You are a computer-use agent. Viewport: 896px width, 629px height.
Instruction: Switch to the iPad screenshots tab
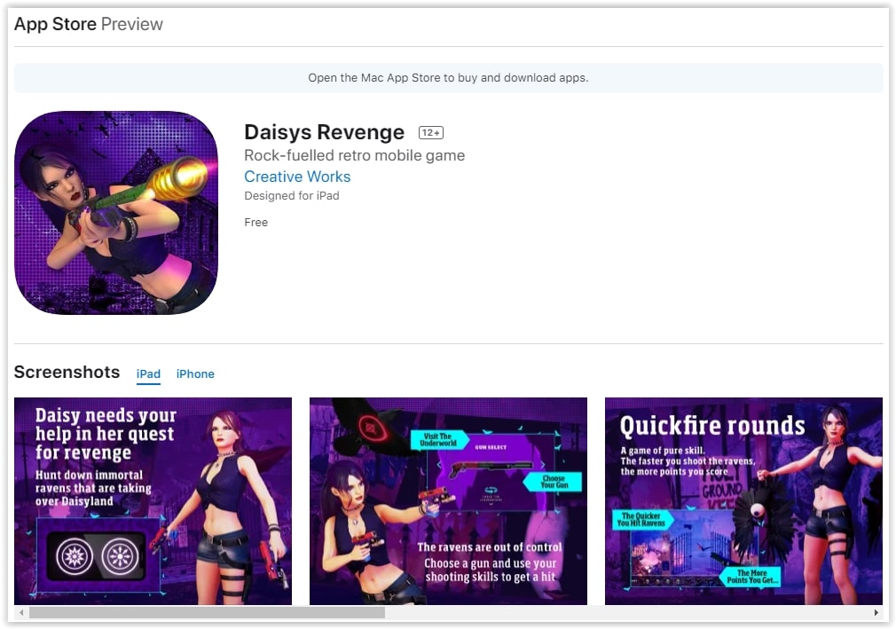click(148, 374)
